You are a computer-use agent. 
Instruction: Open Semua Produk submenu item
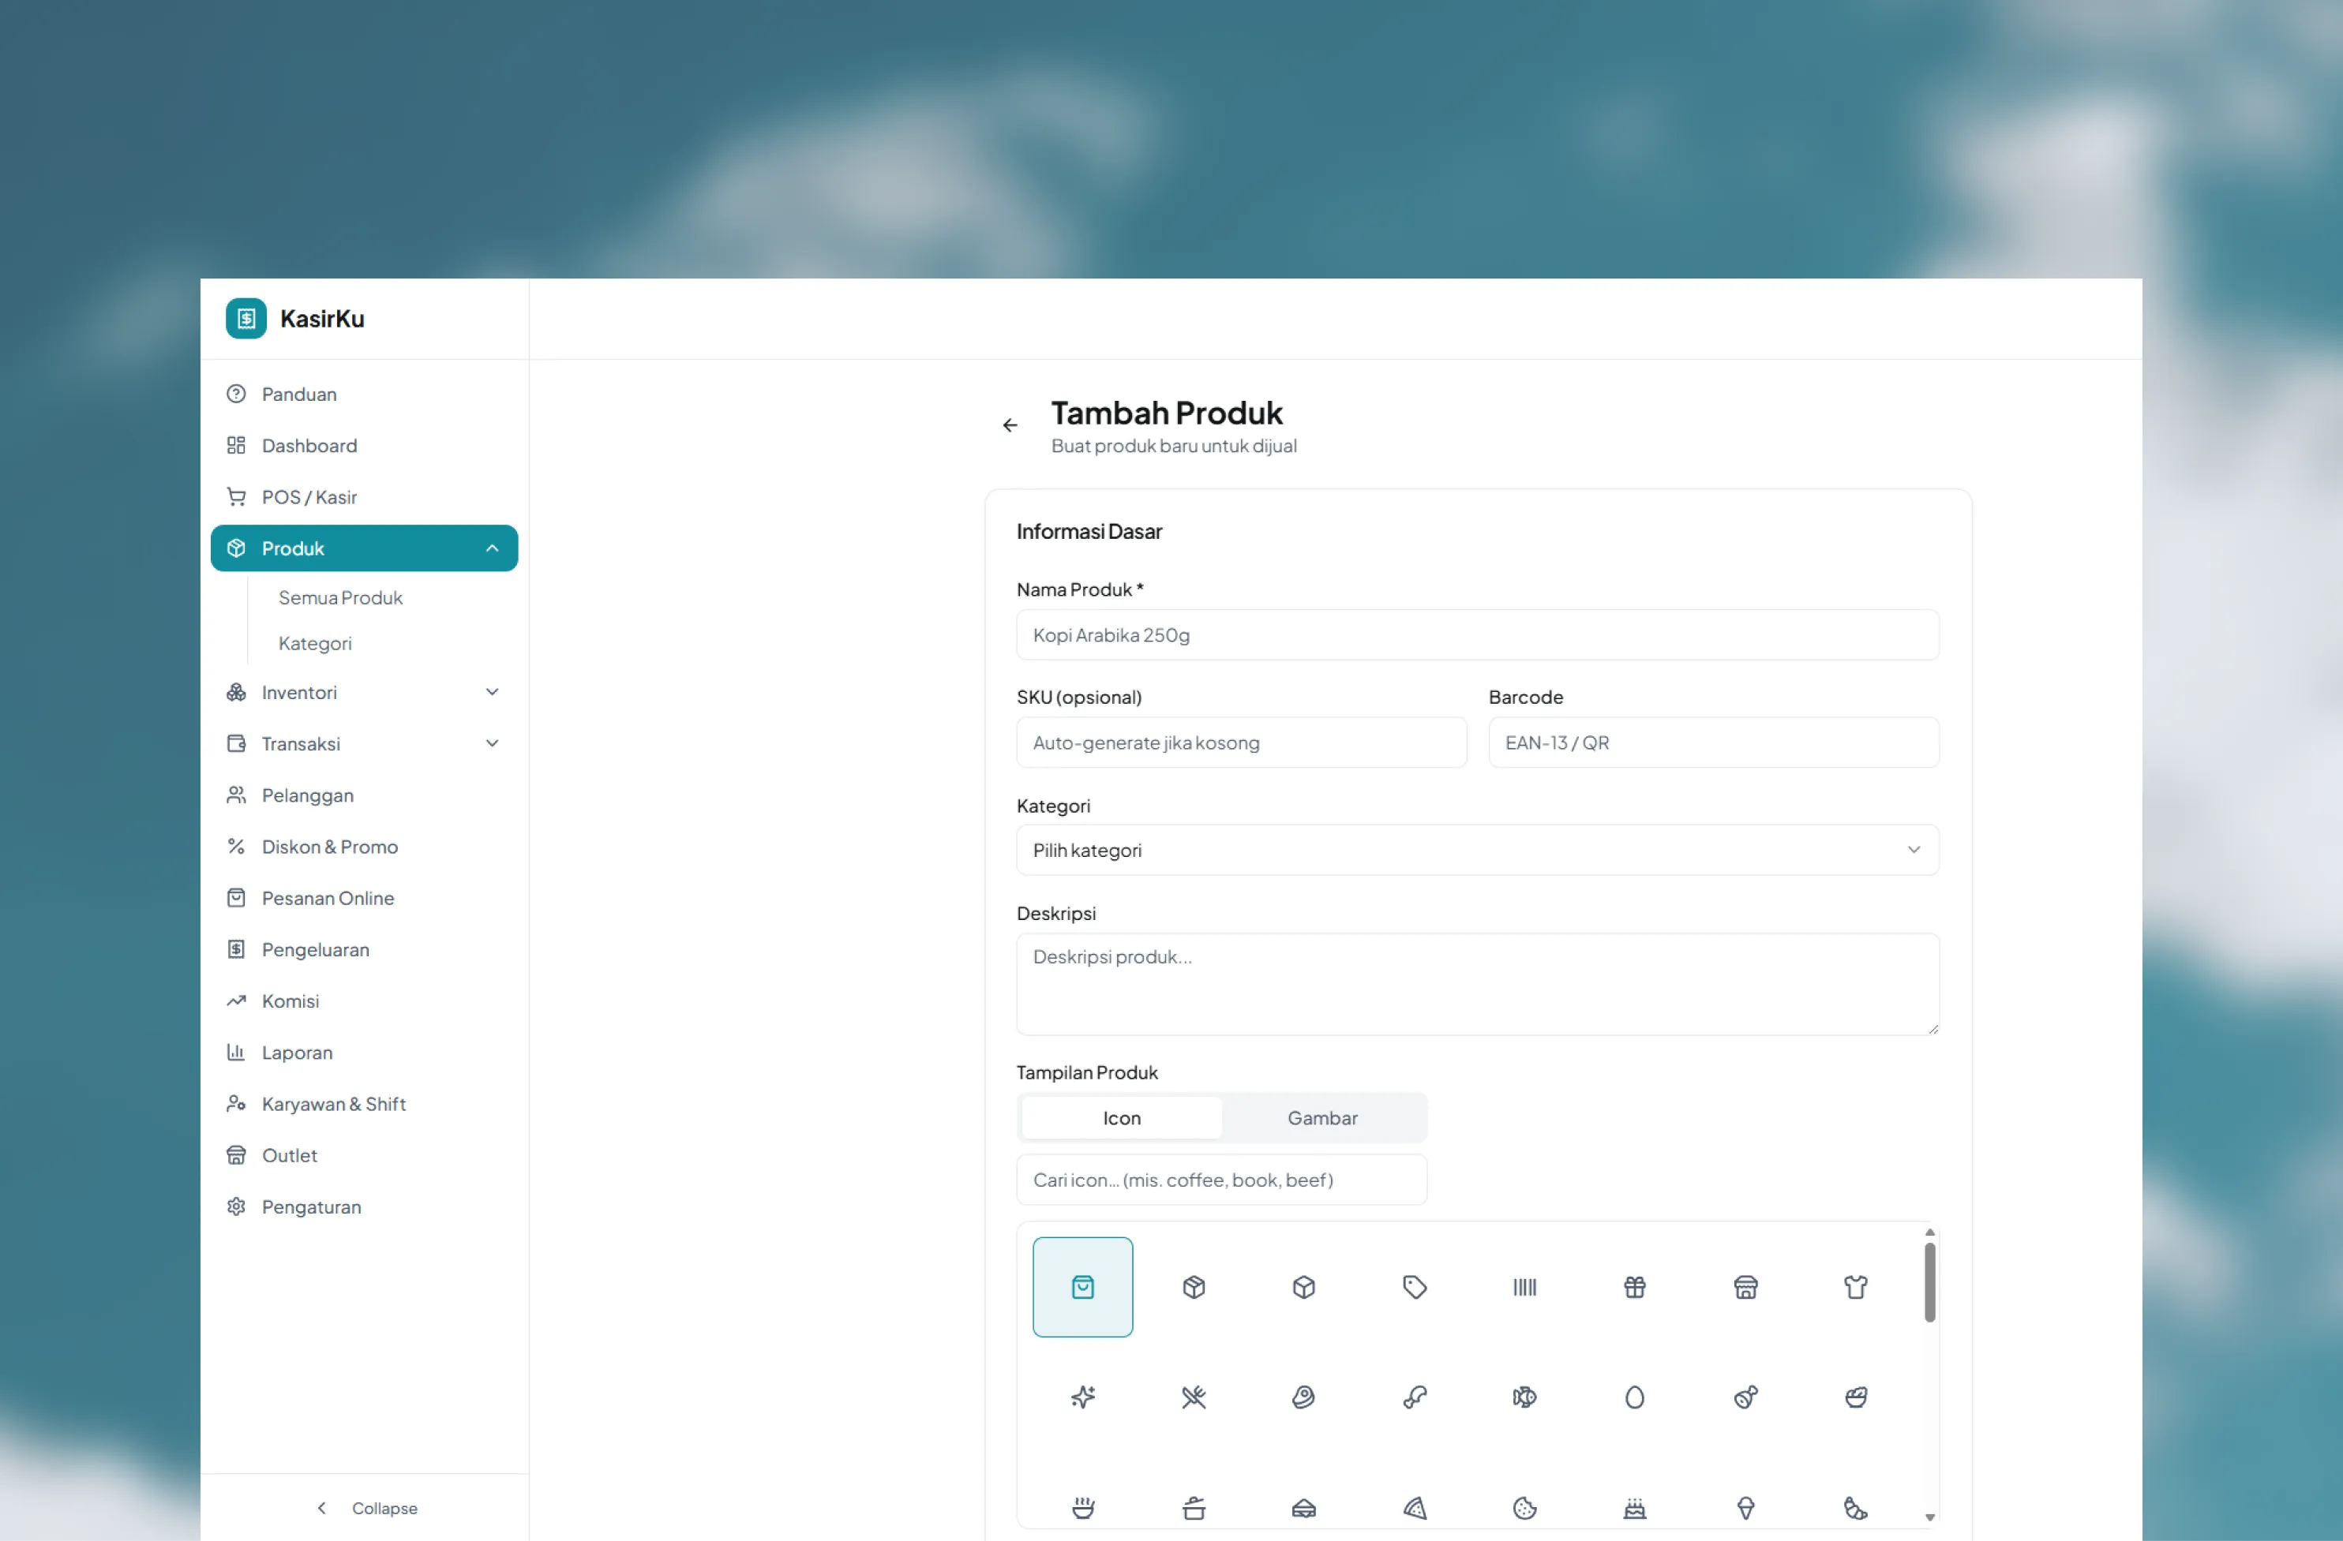click(339, 597)
